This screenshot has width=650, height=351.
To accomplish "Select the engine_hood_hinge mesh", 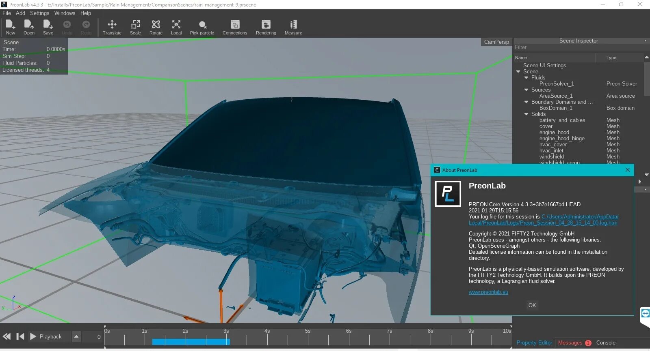I will coord(562,139).
